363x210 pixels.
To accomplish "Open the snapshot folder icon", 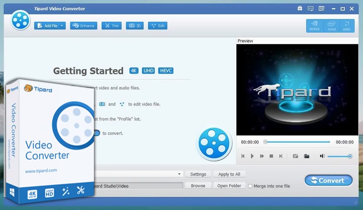I will [307, 156].
